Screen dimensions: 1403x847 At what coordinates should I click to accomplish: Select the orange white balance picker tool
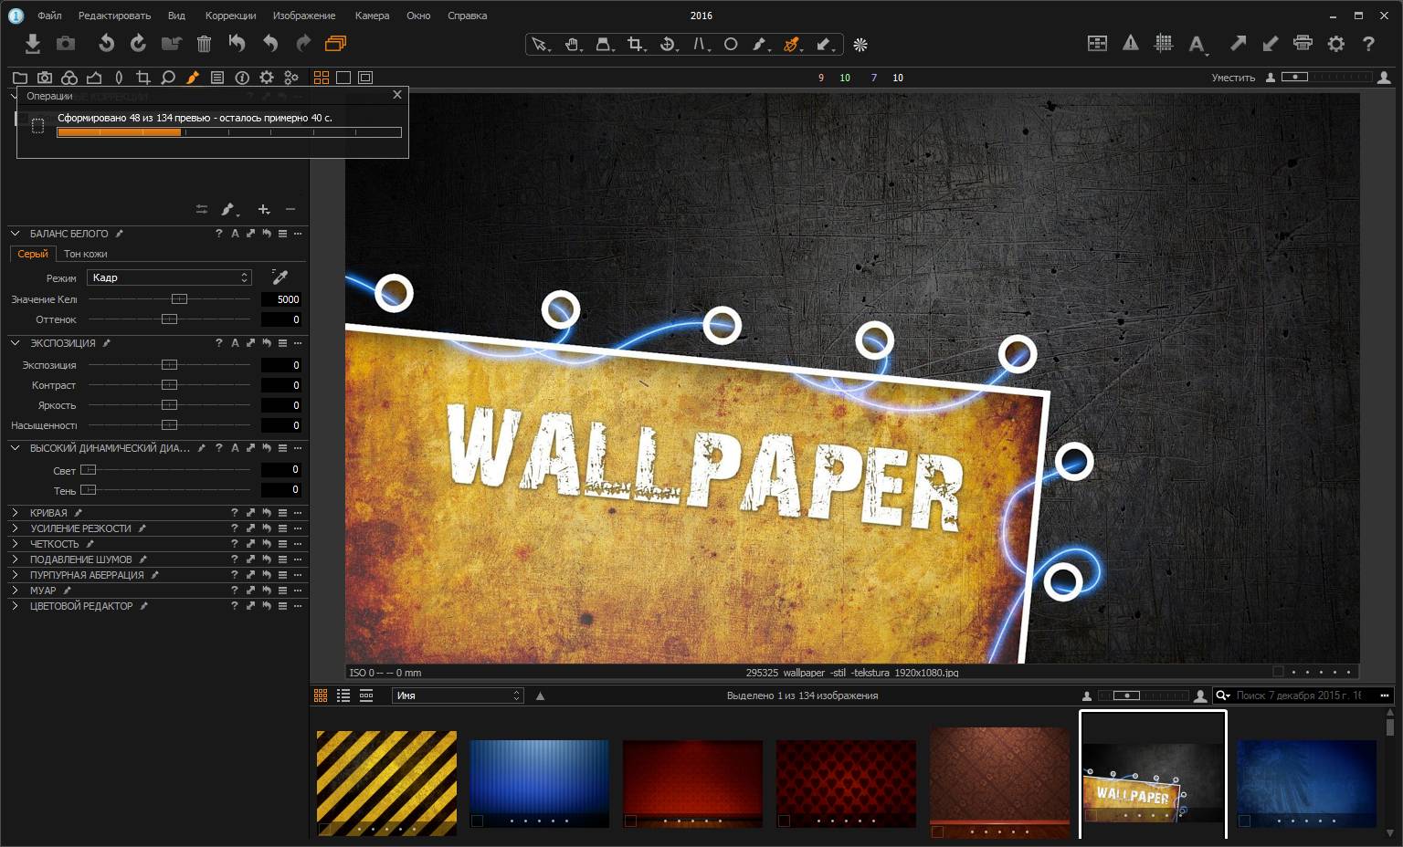click(x=792, y=44)
